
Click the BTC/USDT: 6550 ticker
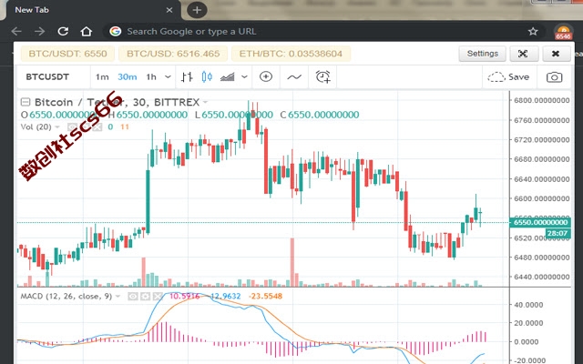[67, 54]
